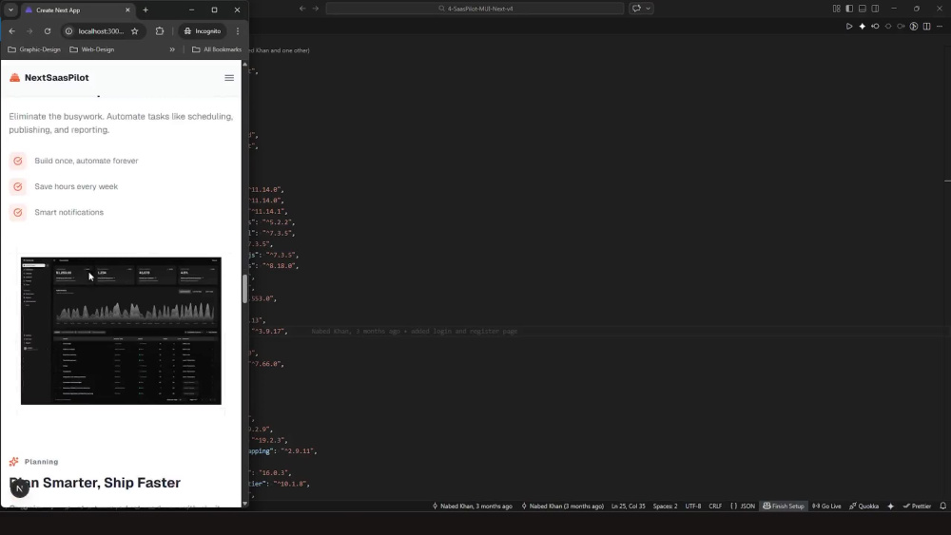Click Quokka in the status bar

coord(864,506)
